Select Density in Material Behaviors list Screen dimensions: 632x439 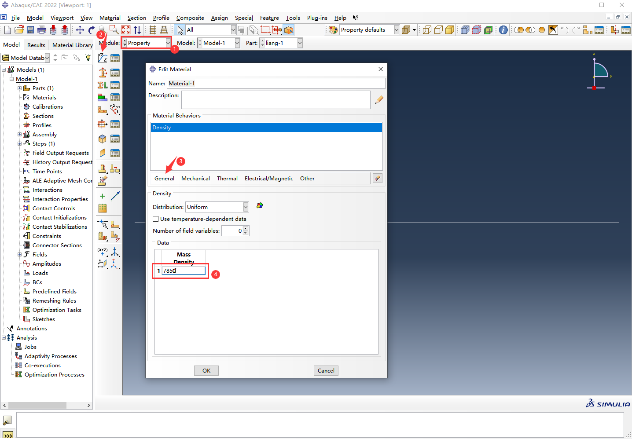(266, 128)
